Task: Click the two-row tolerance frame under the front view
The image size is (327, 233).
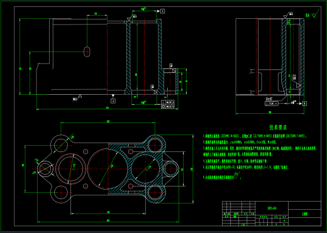Action: 168,104
